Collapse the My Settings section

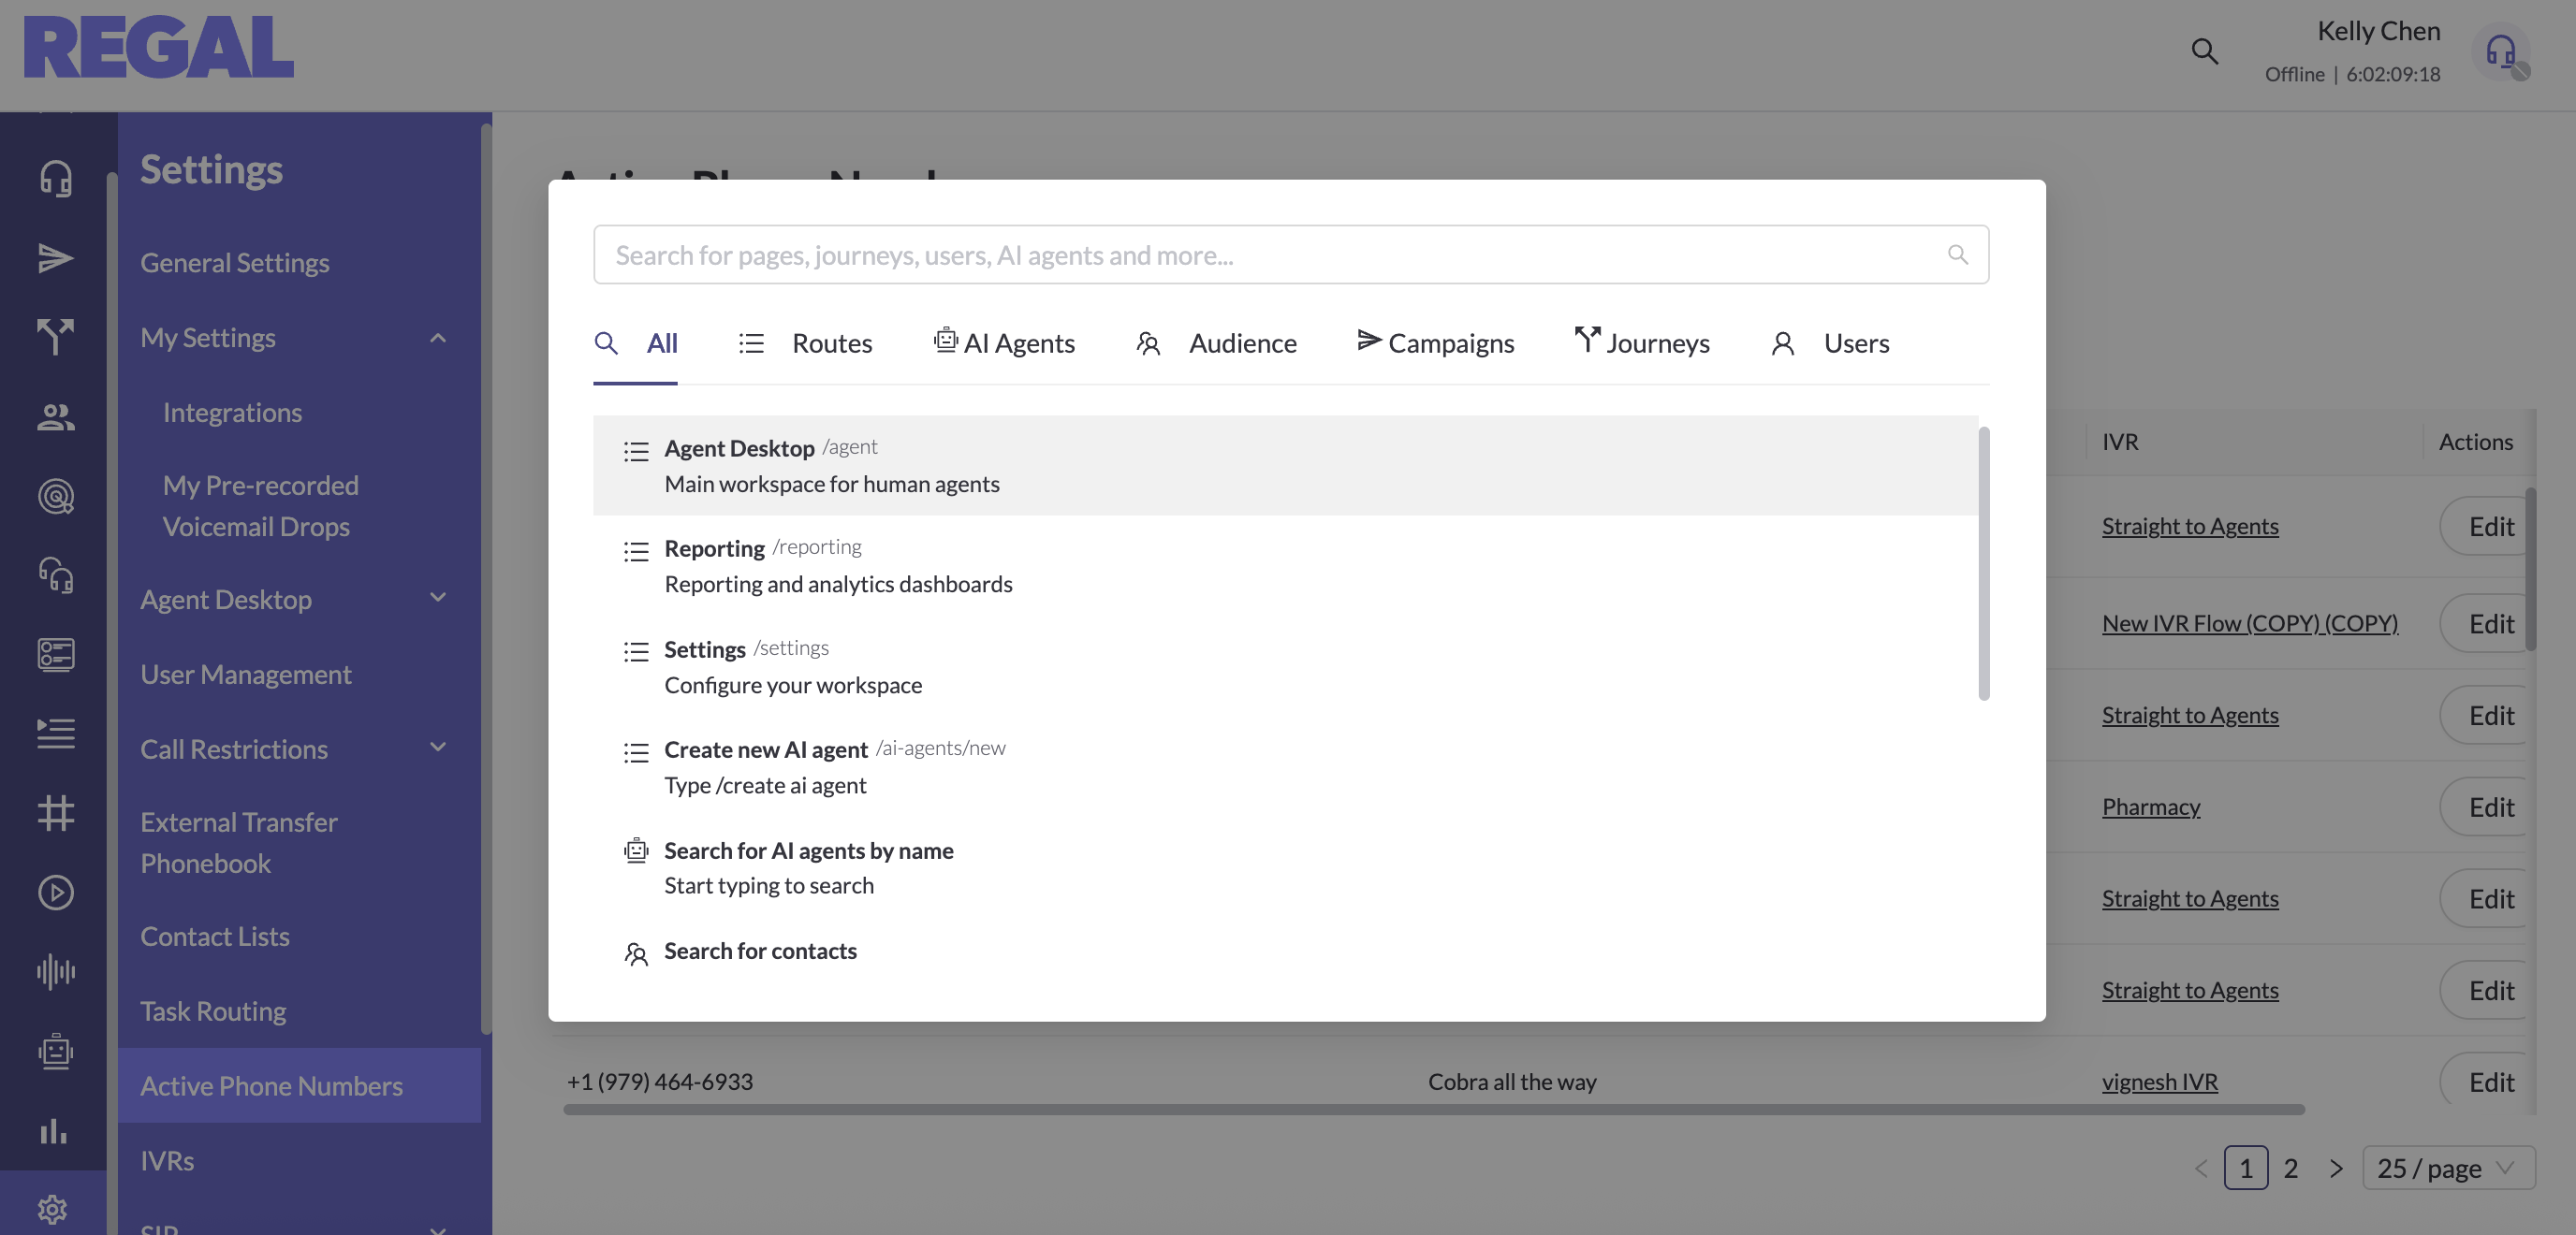click(438, 338)
